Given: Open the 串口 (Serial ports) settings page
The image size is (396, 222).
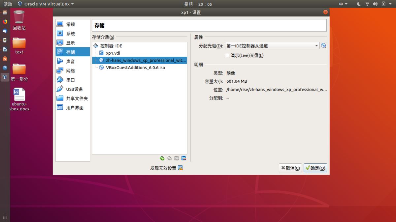Looking at the screenshot, I should pyautogui.click(x=73, y=80).
